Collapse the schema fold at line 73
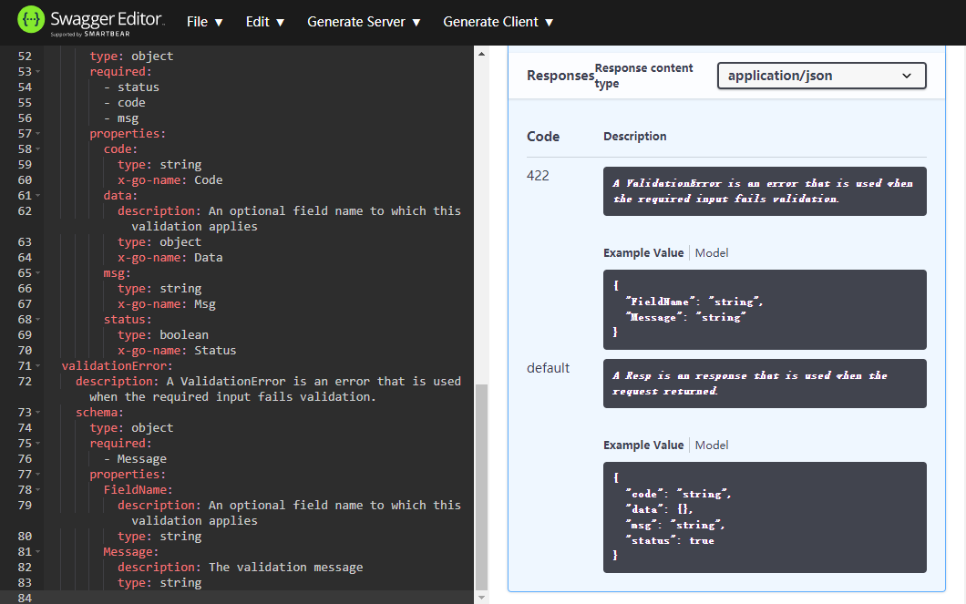Screen dimensions: 966x604 (38, 413)
